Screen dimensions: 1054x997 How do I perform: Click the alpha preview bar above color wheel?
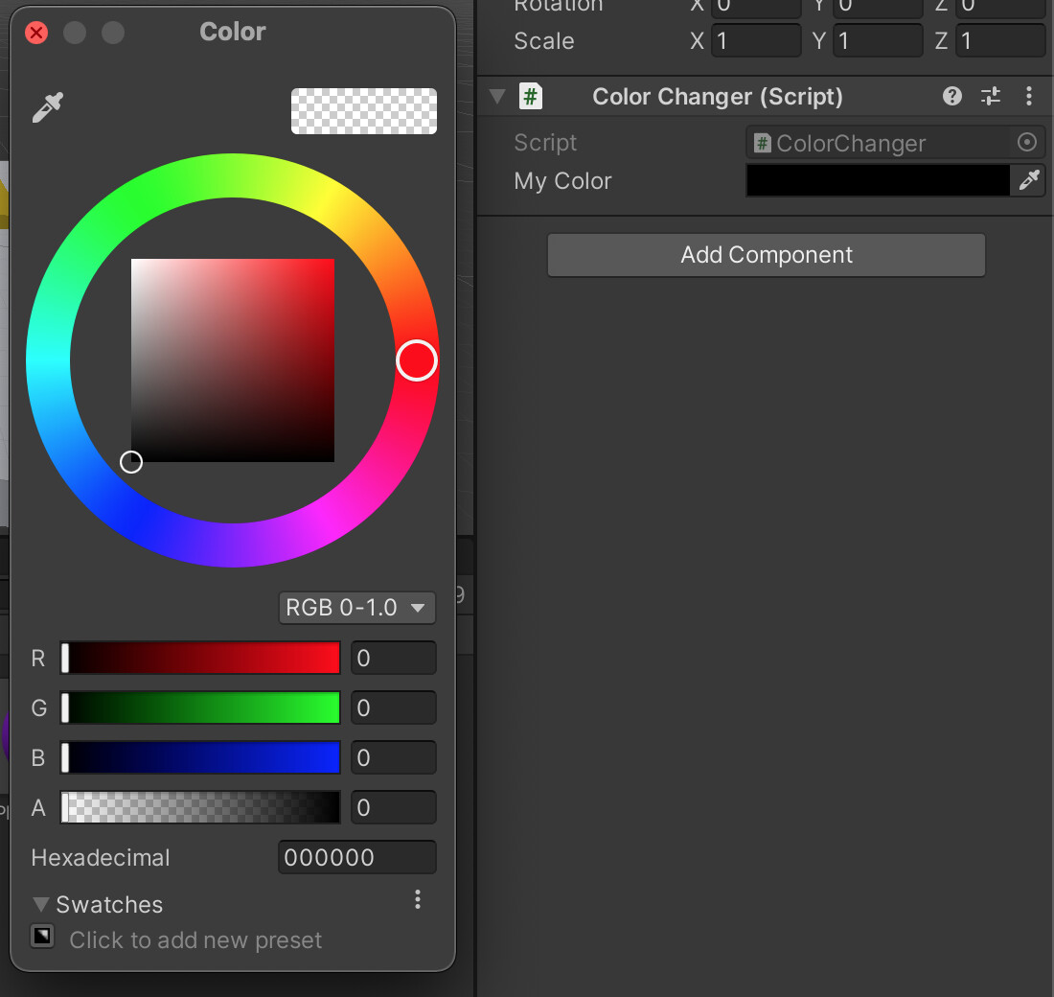(x=364, y=111)
